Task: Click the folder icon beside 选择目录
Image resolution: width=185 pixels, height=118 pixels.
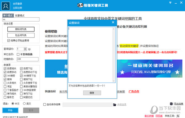Action: 115,104
